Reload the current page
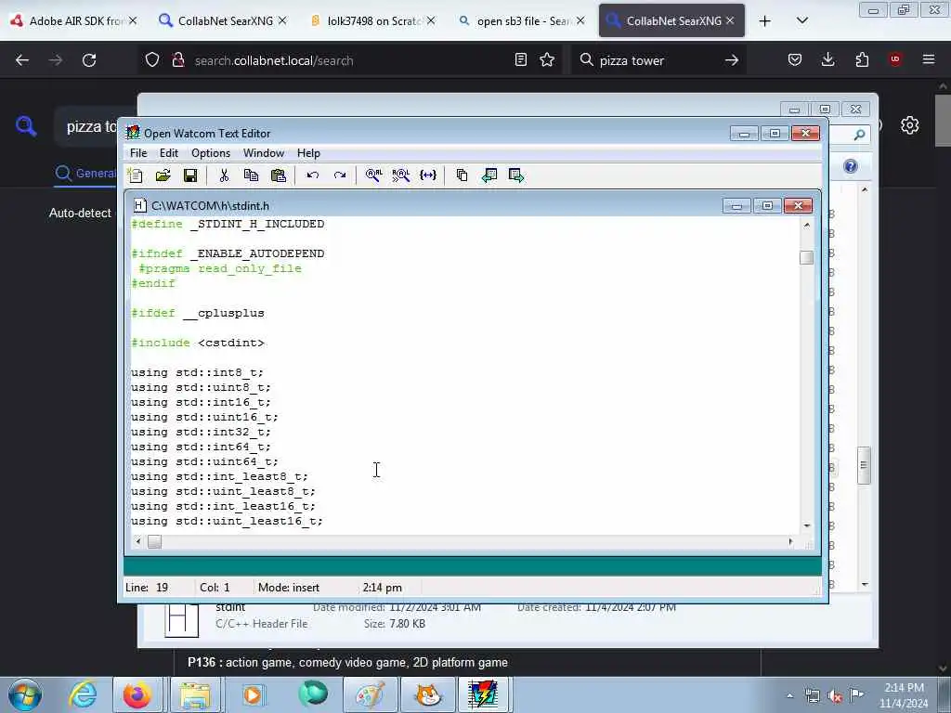951x713 pixels. pyautogui.click(x=89, y=60)
